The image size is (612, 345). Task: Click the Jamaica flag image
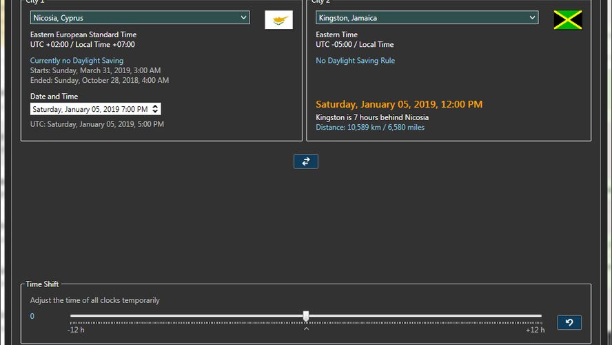click(567, 20)
